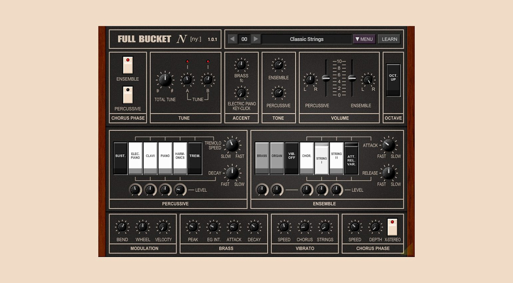Click the Ensemble Release knob

389,173
